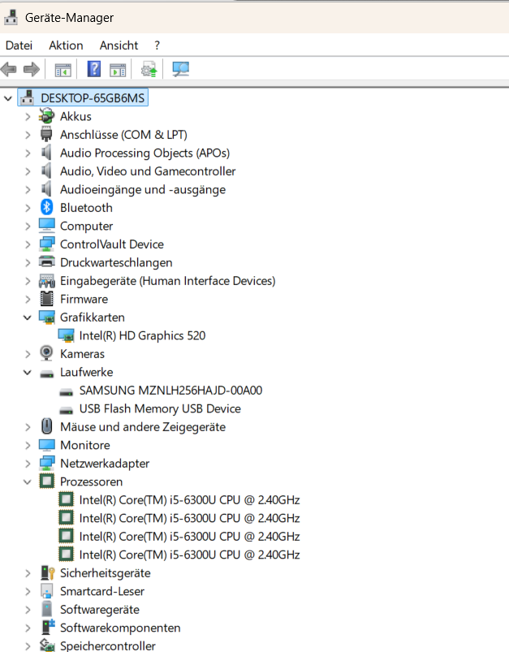The image size is (509, 652).
Task: Click the Intel HD Graphics 520 adapter icon
Action: 66,335
